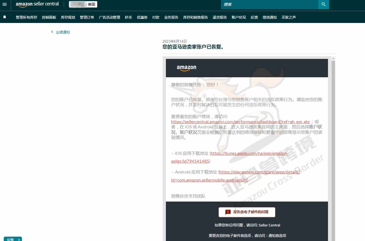Click the signature 销售伙伴支持团队
Viewport: 365px width, 241px height.
(x=188, y=196)
